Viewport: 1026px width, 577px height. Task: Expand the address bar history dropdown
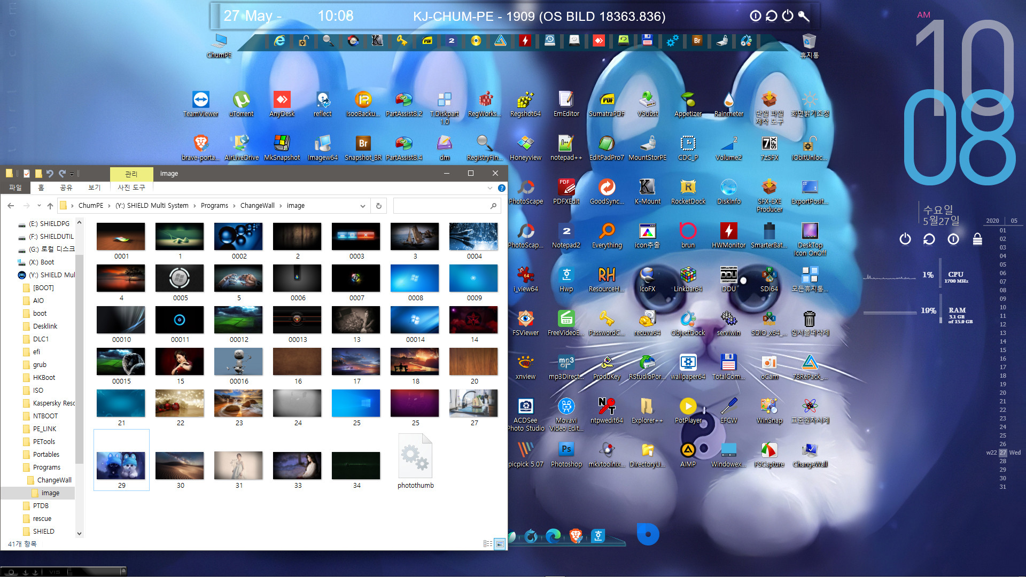(363, 206)
